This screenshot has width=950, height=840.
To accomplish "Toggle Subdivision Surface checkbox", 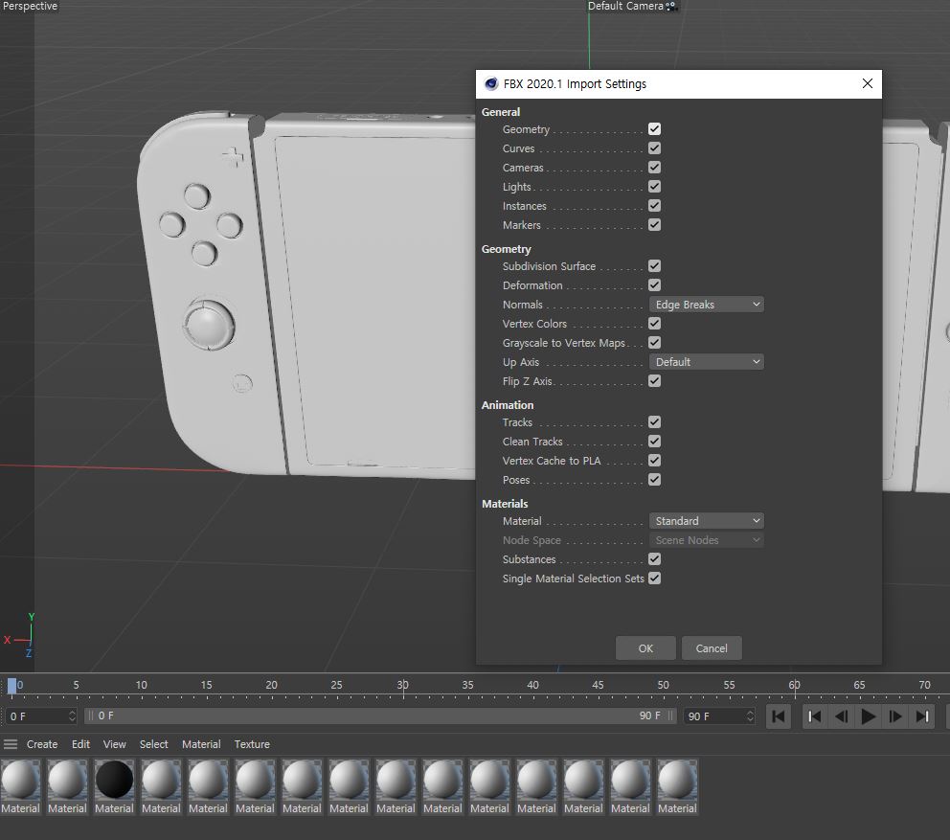I will click(x=654, y=266).
